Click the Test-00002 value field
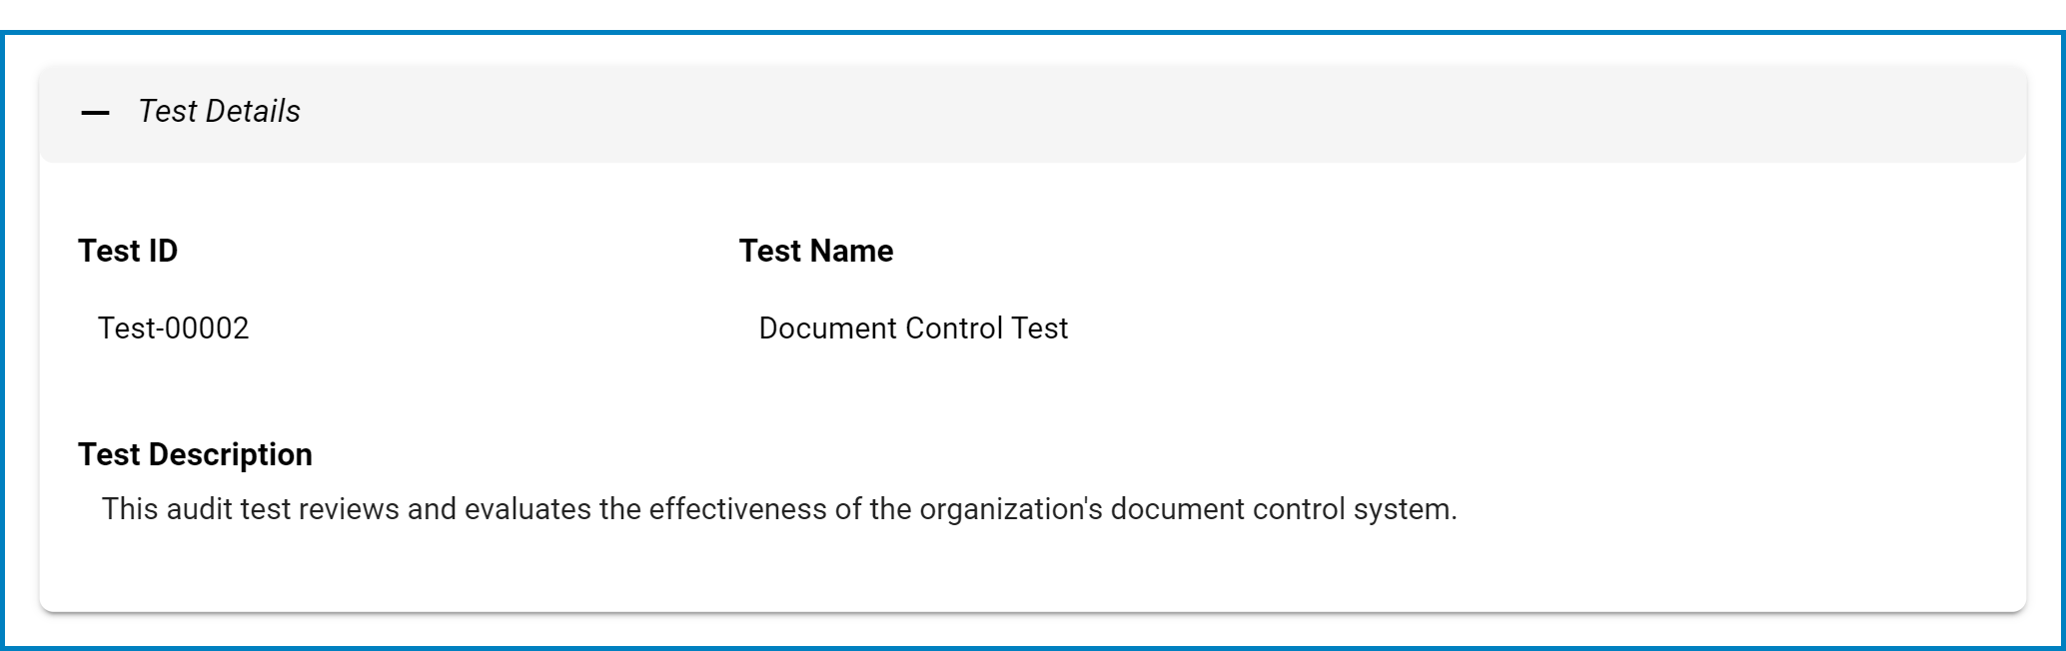 pyautogui.click(x=173, y=328)
